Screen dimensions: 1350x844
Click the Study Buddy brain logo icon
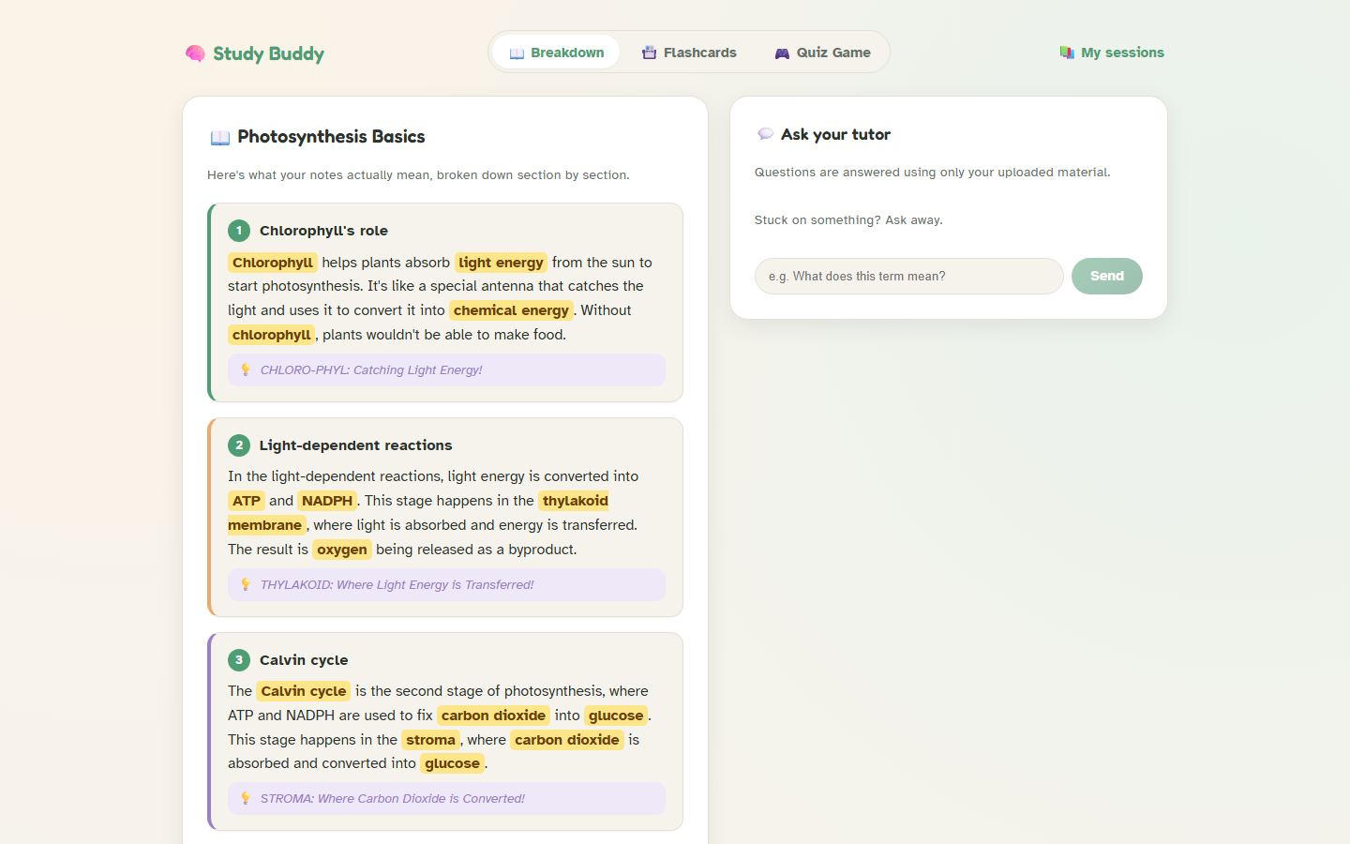point(195,53)
